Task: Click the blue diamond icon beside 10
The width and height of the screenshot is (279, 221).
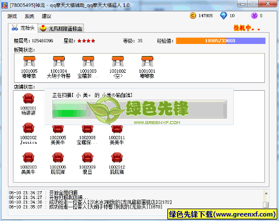Action: 223,16
